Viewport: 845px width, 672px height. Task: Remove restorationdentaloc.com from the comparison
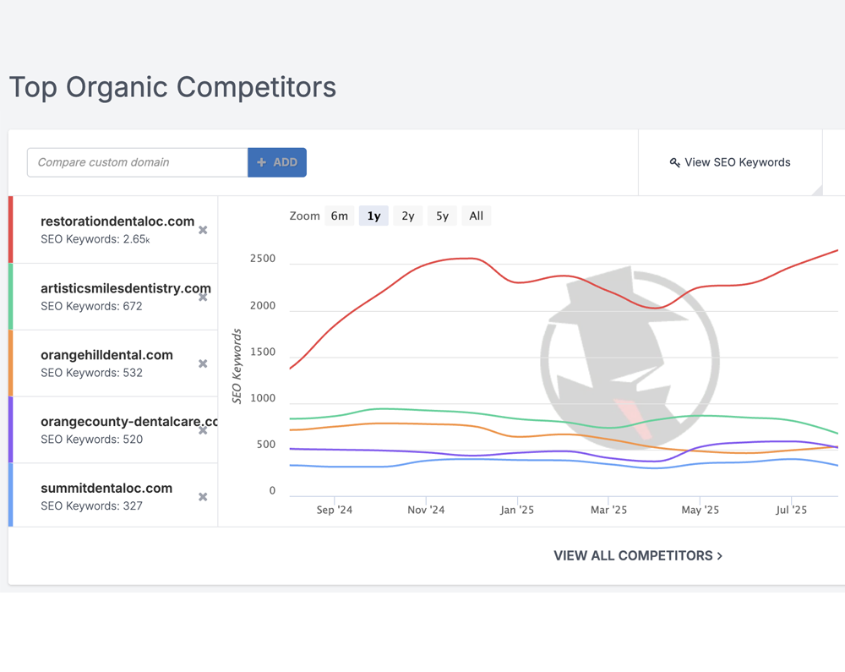[x=203, y=230]
